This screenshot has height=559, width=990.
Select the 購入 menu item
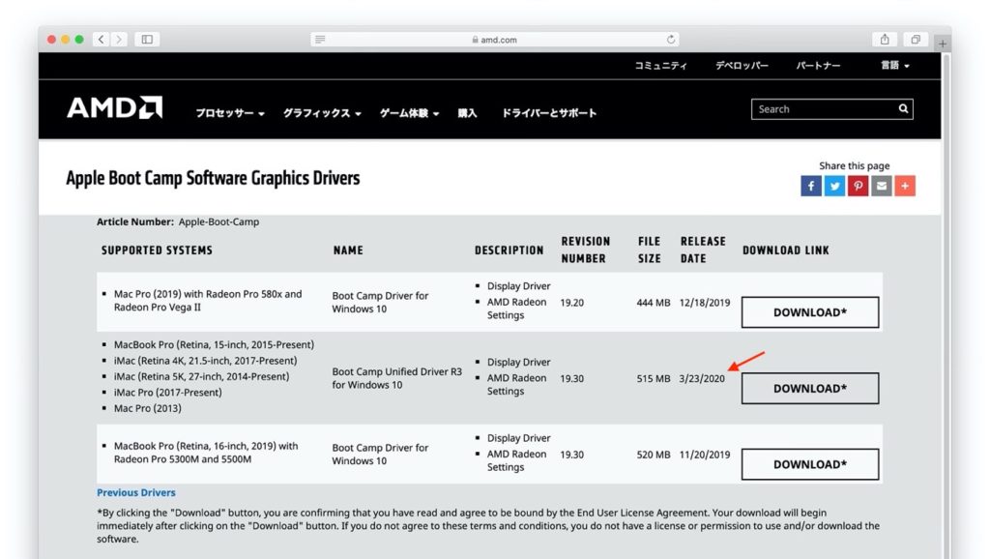coord(468,112)
